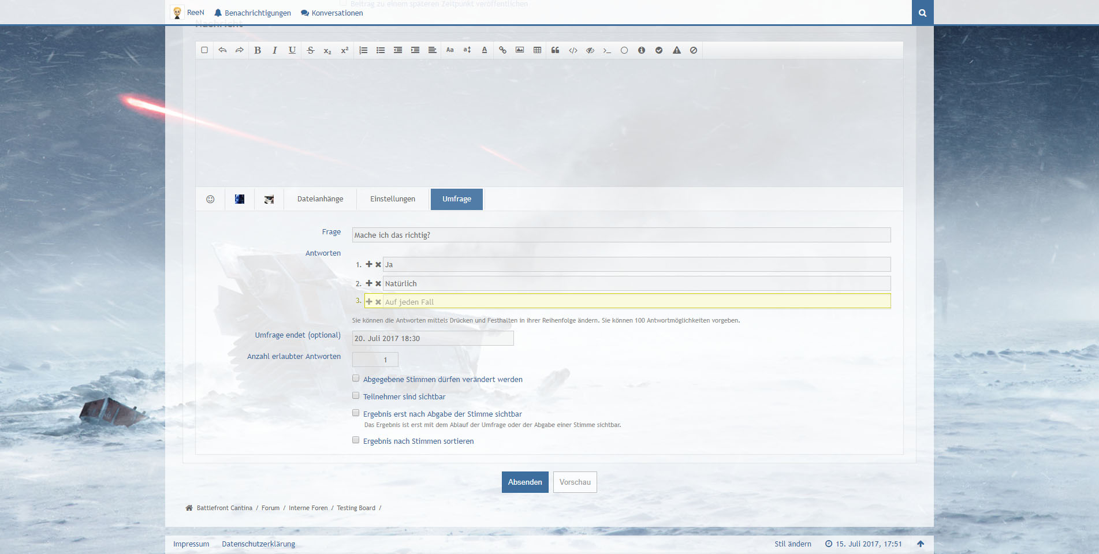Switch to the Einstellungen tab
Screen dimensions: 1099x554
coord(393,199)
